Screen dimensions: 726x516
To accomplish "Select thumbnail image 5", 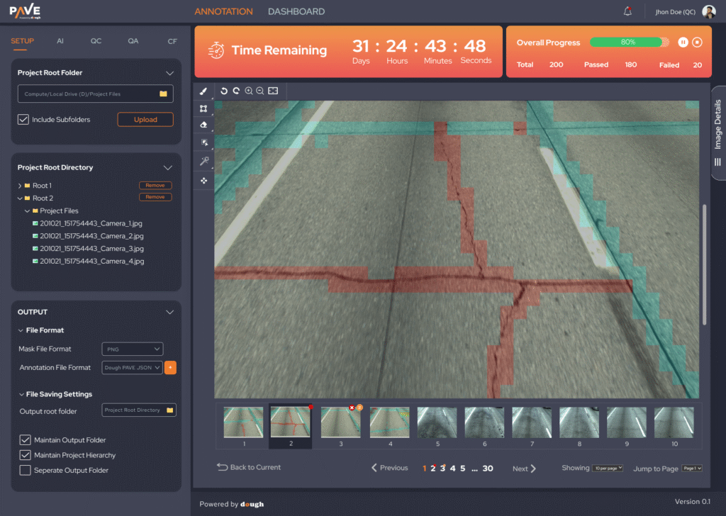I will coord(437,422).
